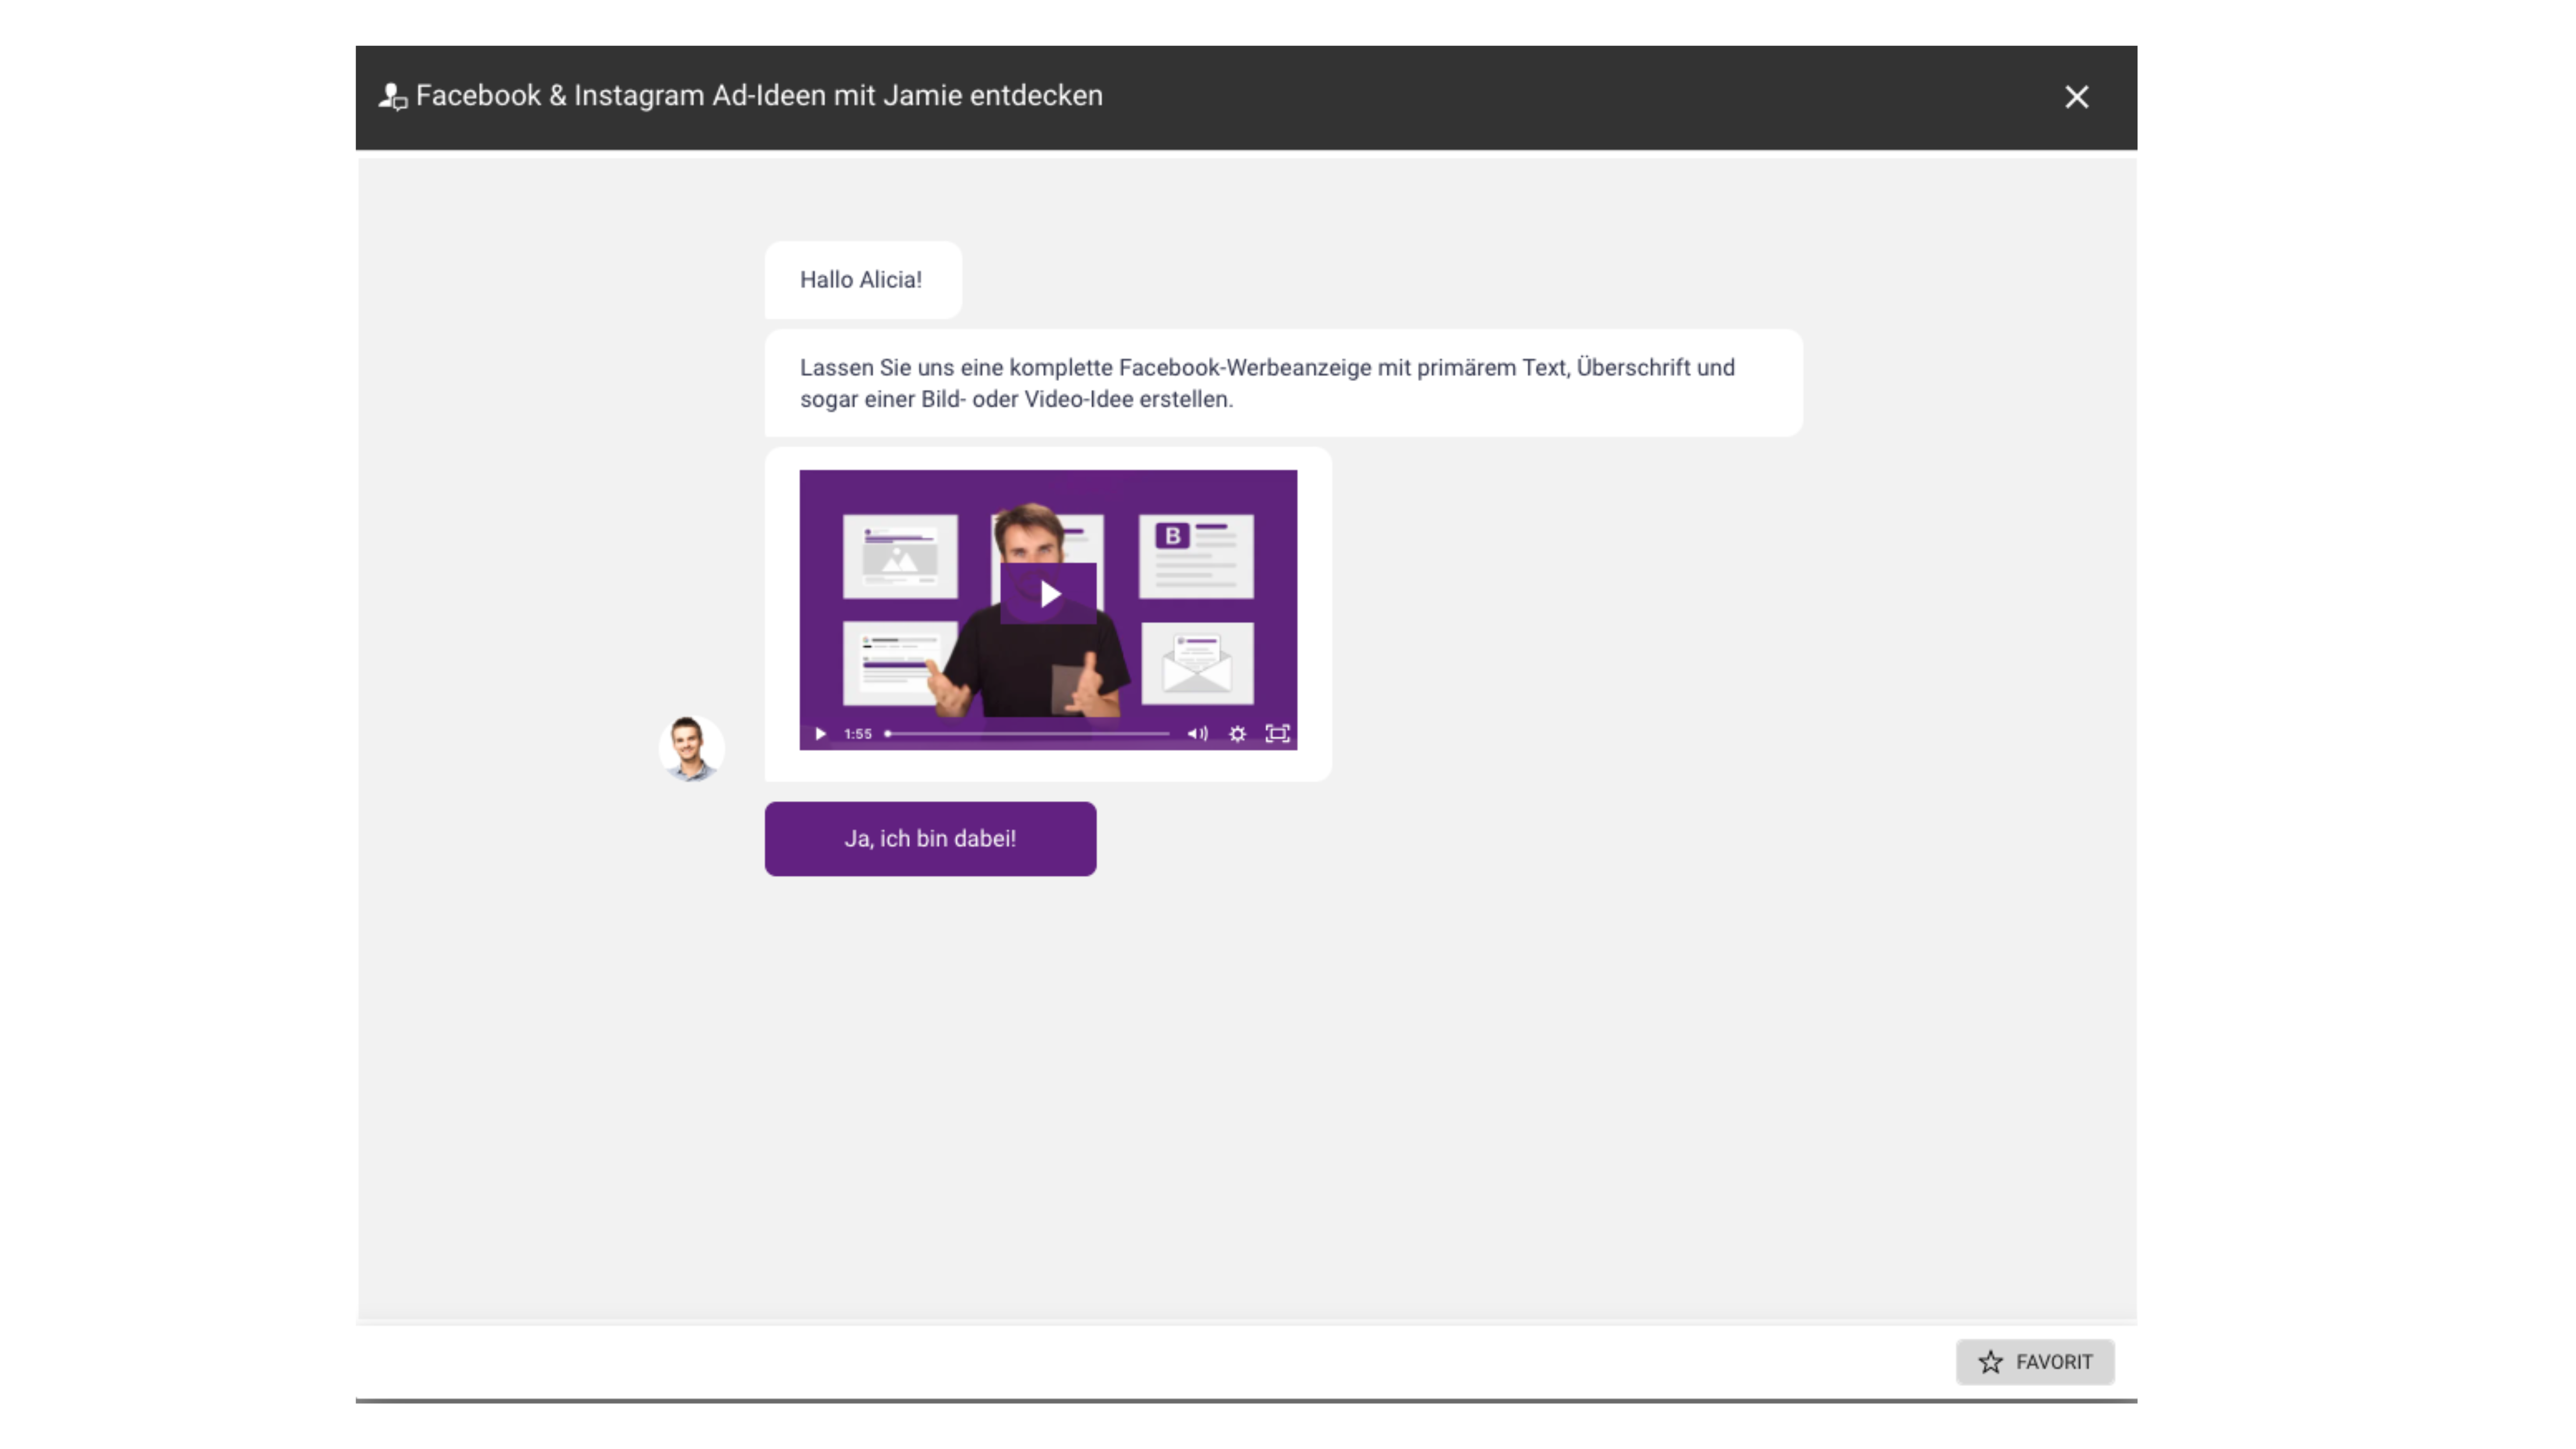The height and width of the screenshot is (1449, 2576).
Task: Seek on the video progress bar
Action: [x=1027, y=734]
